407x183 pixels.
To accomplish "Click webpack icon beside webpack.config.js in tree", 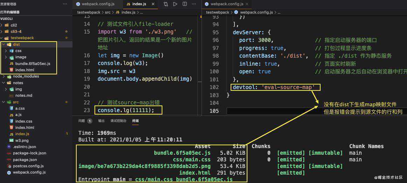I will point(9,173).
